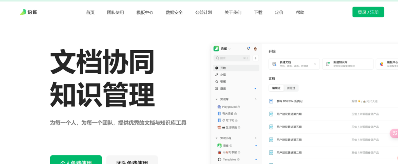Expand the 语雀 workspace switcher dropdown
The image size is (398, 164).
229,49
